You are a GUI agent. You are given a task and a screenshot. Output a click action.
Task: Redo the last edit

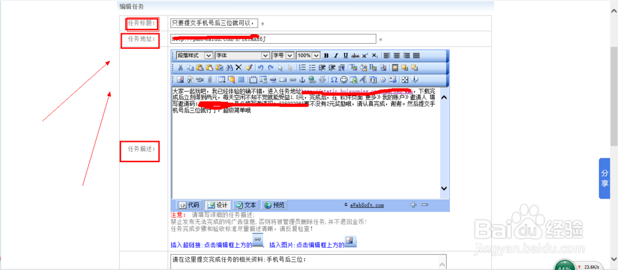[x=271, y=68]
